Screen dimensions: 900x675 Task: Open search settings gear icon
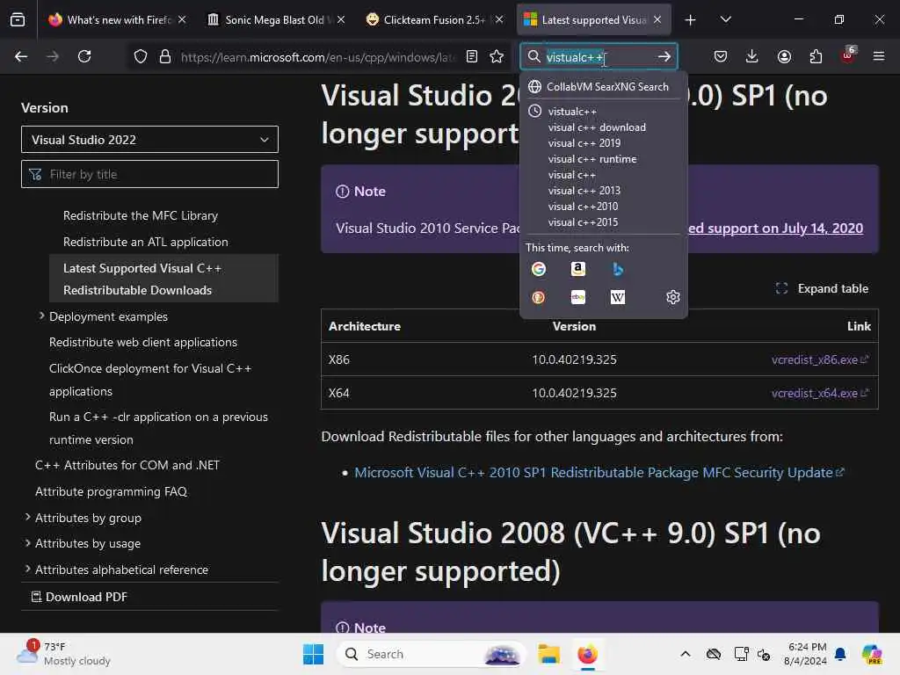coord(672,297)
